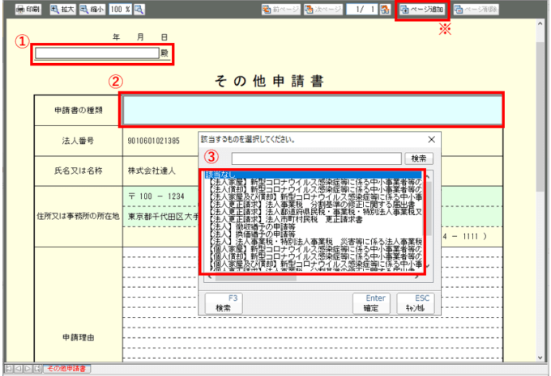This screenshot has height=376, width=551.
Task: Click the 検索 button beside search box
Action: point(419,158)
